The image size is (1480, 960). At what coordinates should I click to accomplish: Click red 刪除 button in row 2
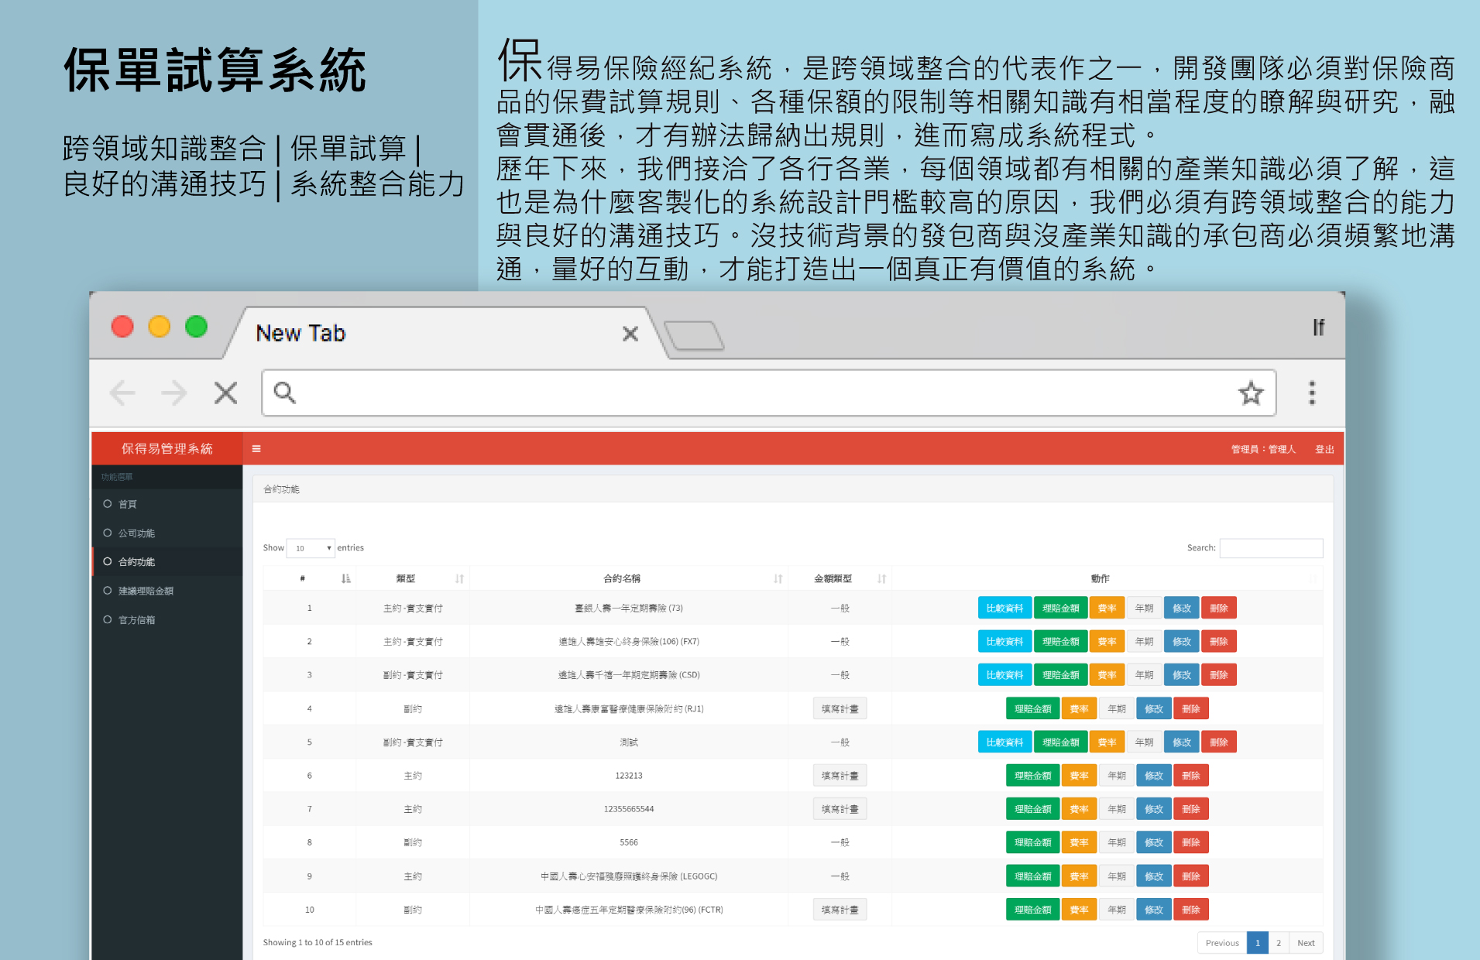1218,641
